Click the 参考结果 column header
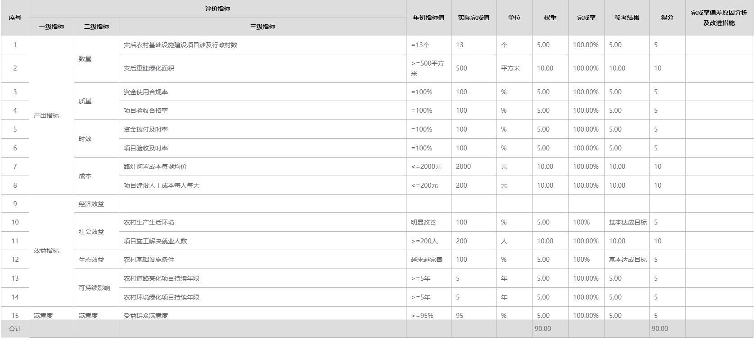This screenshot has height=339, width=754. 627,18
